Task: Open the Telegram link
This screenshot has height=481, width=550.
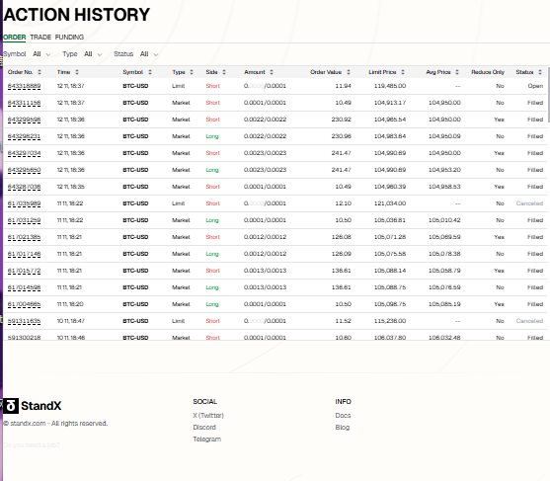Action: pyautogui.click(x=207, y=440)
